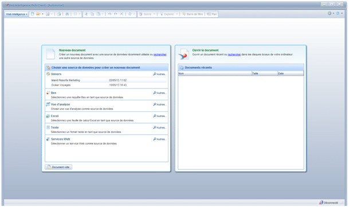Click the Déconnecté status icon
349x207 pixels.
[321, 202]
